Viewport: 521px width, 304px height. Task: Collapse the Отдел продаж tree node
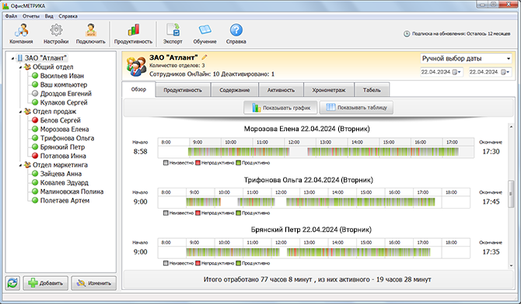click(x=20, y=112)
